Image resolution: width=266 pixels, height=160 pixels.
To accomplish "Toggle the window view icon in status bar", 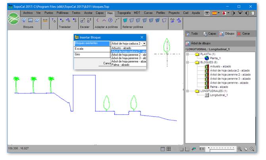I will [x=163, y=149].
